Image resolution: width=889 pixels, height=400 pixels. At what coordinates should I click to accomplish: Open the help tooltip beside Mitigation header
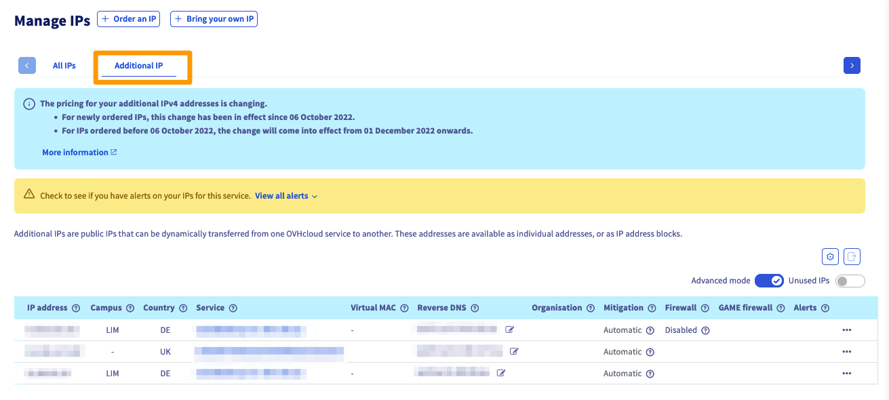coord(652,308)
